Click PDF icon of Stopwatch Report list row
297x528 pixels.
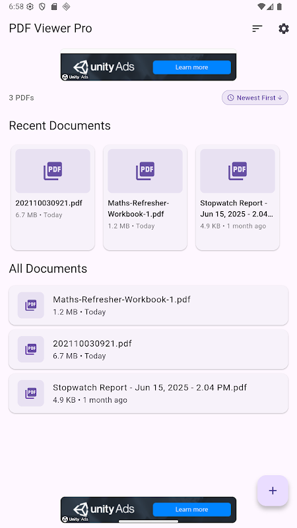pos(30,393)
